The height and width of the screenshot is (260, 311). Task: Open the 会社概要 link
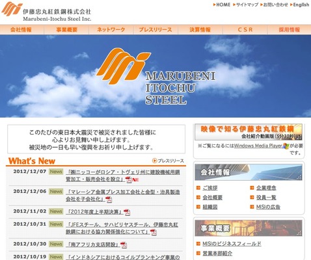pos(212,198)
